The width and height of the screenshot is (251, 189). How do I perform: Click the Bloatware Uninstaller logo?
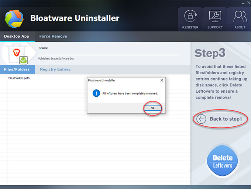click(x=14, y=19)
